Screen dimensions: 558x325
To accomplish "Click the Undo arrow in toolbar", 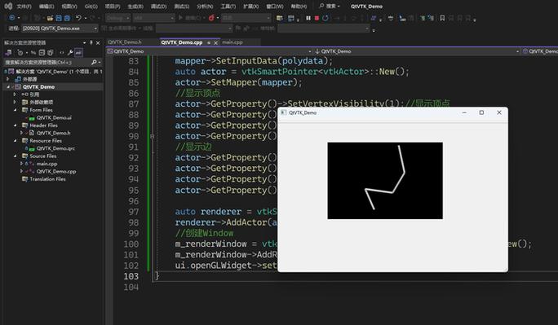I will (78, 18).
